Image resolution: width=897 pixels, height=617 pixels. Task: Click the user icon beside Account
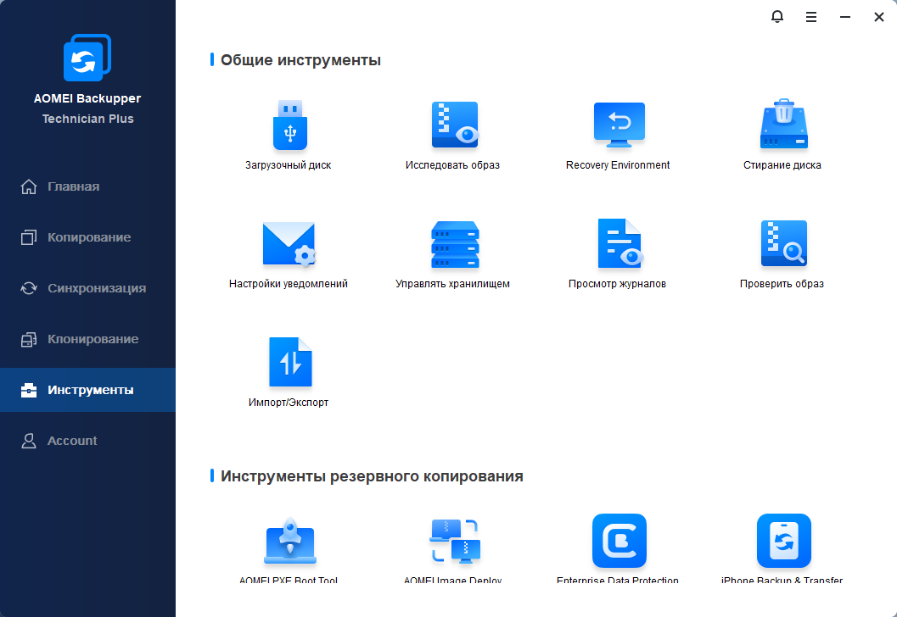[29, 441]
